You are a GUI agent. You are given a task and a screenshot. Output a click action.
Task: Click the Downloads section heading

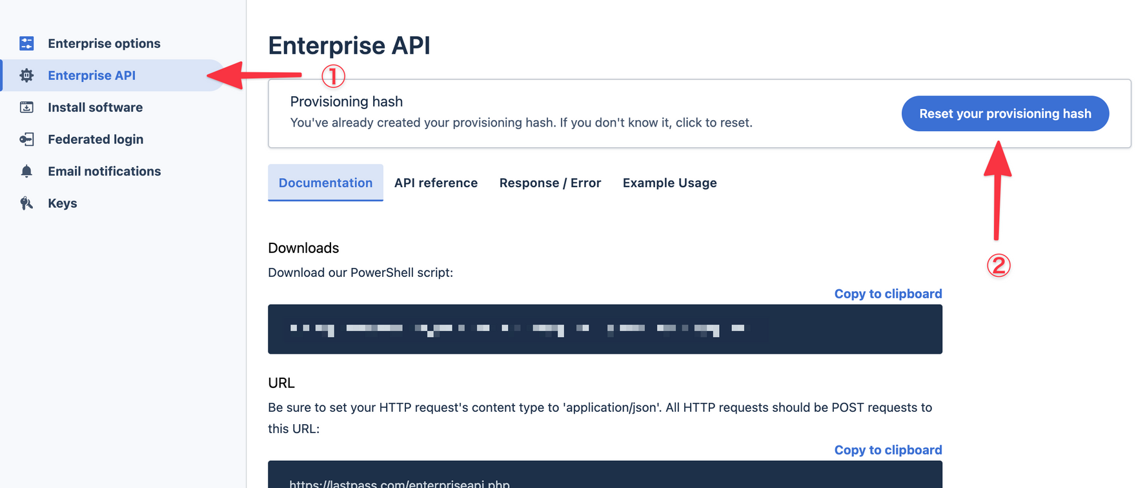click(x=303, y=248)
